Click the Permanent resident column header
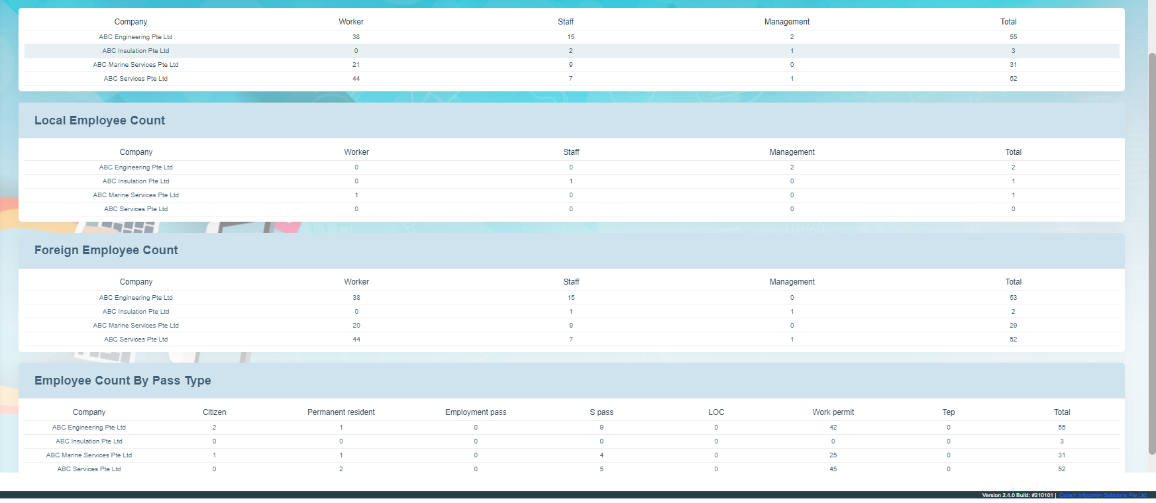Screen dimensions: 1156x503 pos(341,412)
